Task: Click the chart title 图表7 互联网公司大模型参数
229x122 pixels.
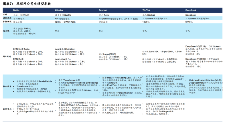Action: [x=27, y=4]
